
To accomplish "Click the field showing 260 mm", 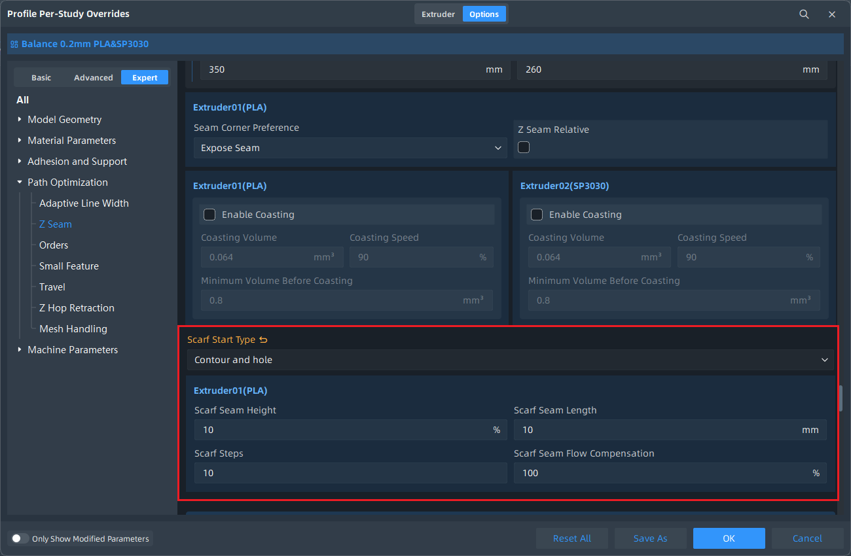I will [x=672, y=69].
